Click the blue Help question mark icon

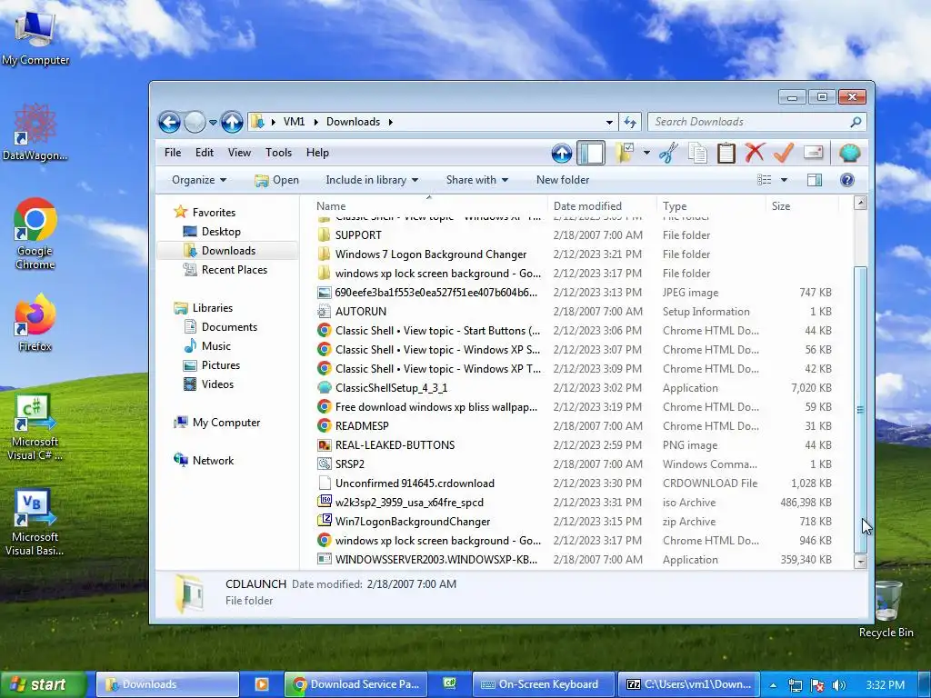[x=847, y=180]
